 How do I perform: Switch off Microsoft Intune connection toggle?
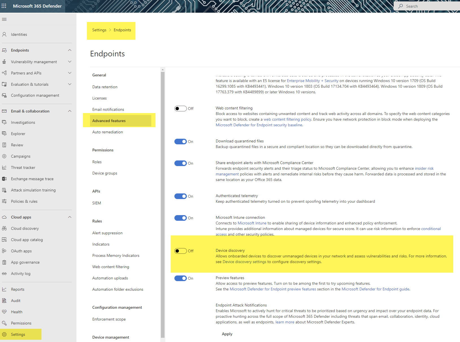(181, 218)
